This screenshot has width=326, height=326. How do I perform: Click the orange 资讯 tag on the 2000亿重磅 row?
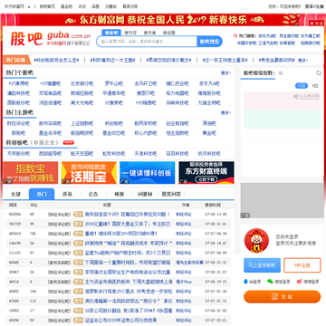[79, 224]
